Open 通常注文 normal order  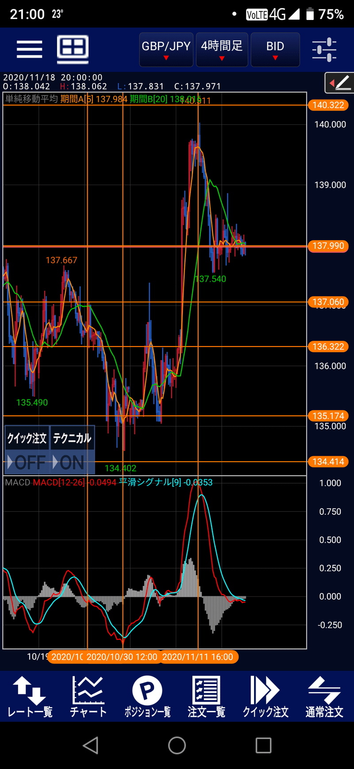click(x=324, y=697)
